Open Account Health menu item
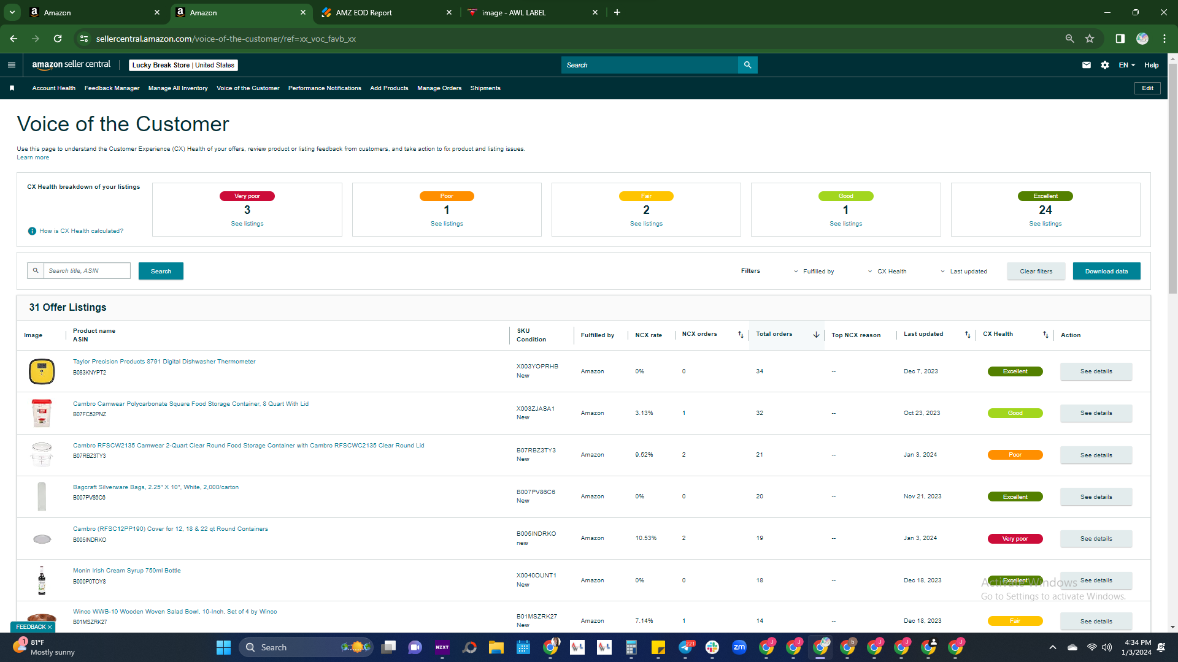 (x=54, y=88)
